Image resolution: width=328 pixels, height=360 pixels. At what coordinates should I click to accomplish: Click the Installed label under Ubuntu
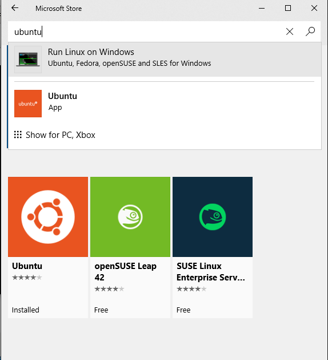click(26, 310)
